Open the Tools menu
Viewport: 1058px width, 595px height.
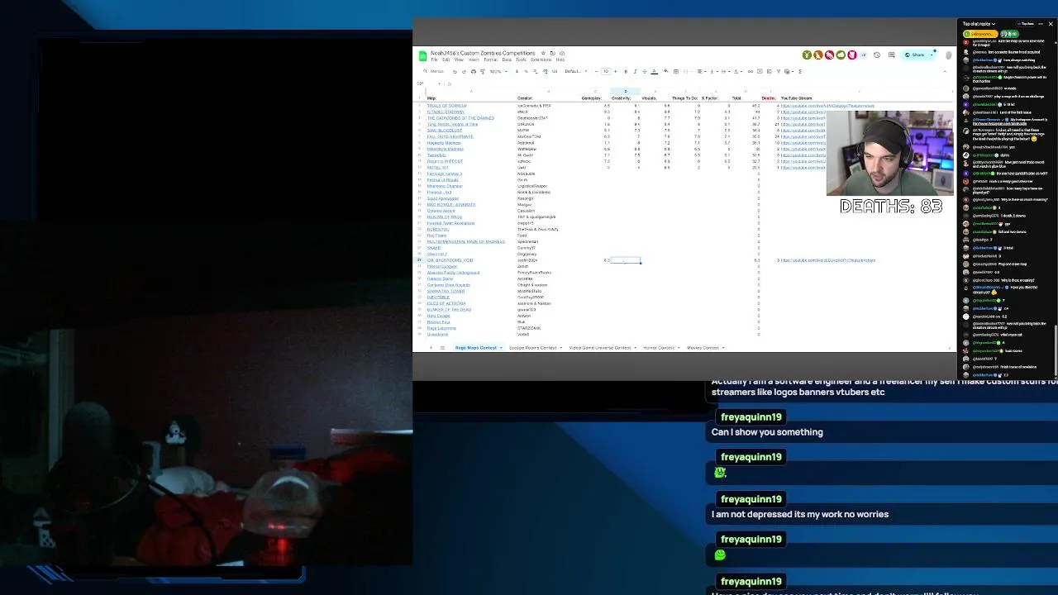(x=521, y=59)
